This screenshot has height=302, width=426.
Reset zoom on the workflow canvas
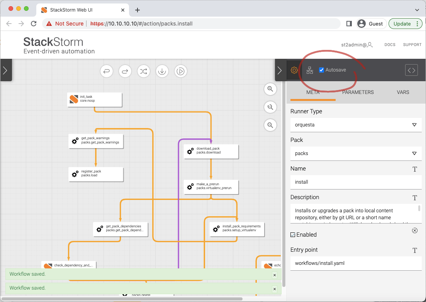pyautogui.click(x=270, y=107)
